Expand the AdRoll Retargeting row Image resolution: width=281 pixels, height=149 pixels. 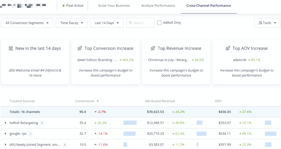(x=5, y=123)
